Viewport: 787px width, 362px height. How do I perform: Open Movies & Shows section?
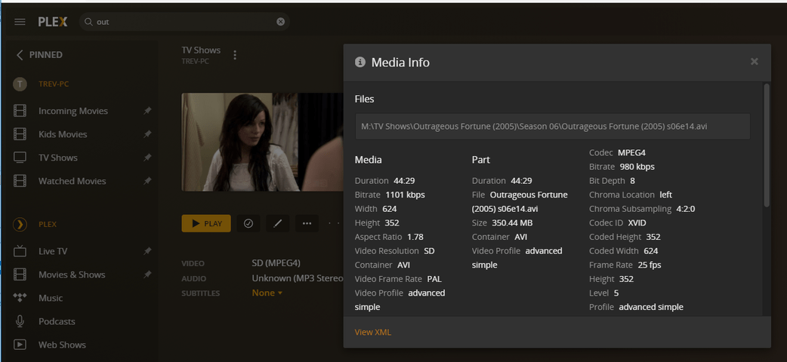point(72,275)
